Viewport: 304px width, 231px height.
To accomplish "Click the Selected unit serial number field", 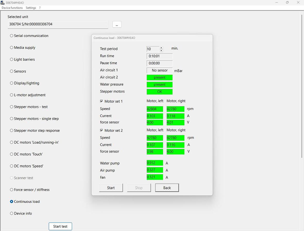I will pyautogui.click(x=58, y=25).
